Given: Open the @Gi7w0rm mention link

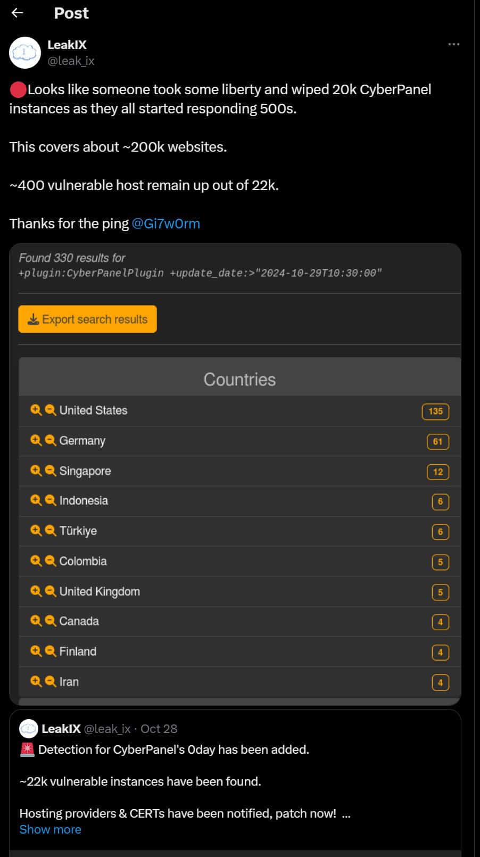Looking at the screenshot, I should [165, 224].
